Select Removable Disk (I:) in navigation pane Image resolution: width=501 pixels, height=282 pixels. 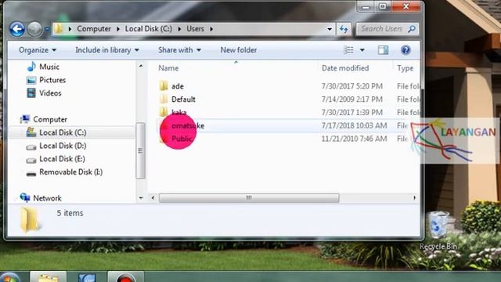pyautogui.click(x=71, y=172)
